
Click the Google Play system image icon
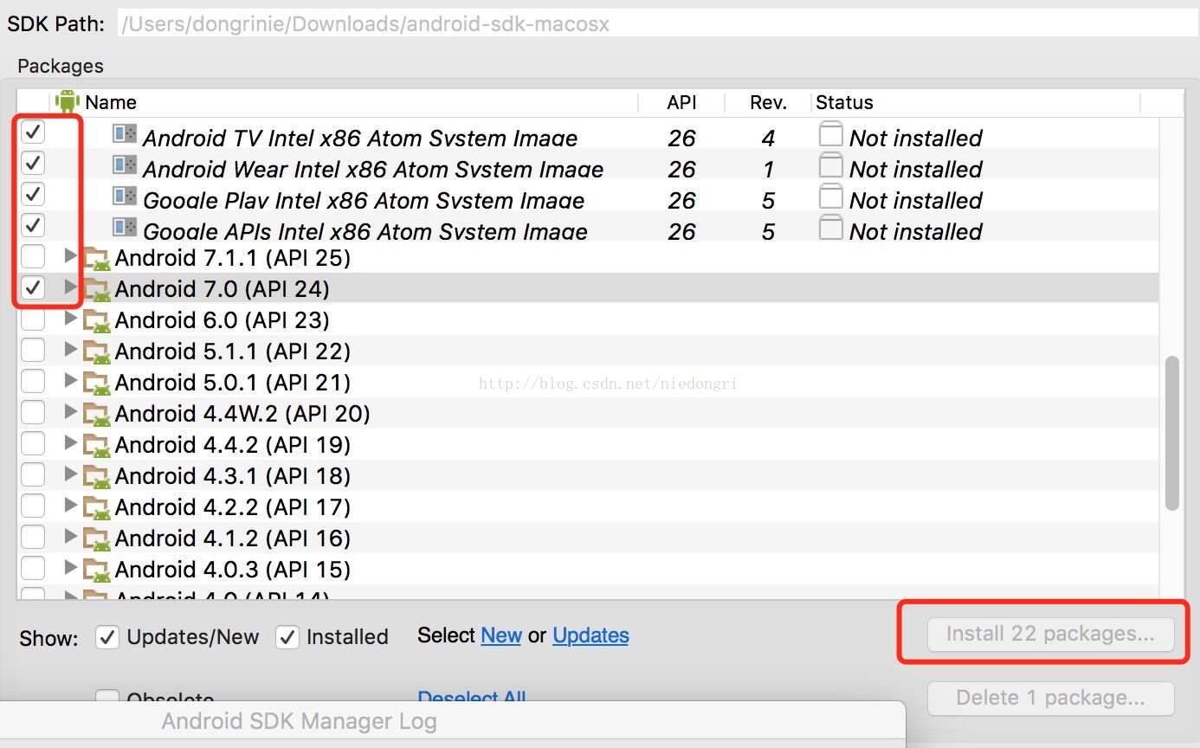click(x=125, y=197)
